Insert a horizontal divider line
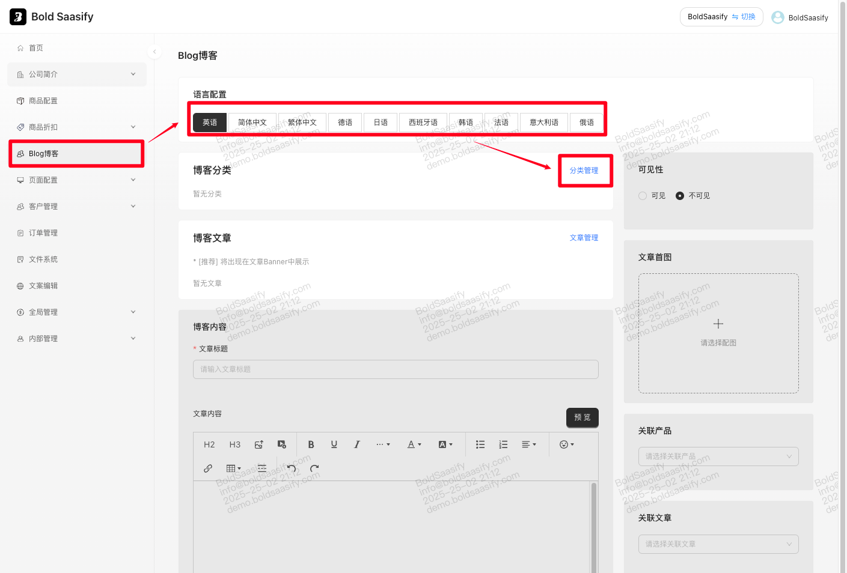 pyautogui.click(x=262, y=468)
